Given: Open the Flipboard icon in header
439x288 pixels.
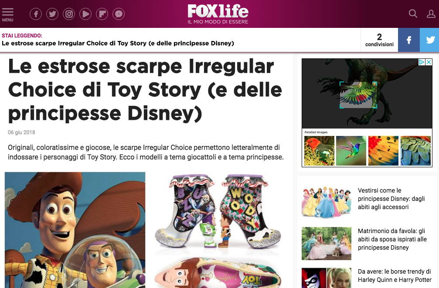Looking at the screenshot, I should pyautogui.click(x=102, y=14).
